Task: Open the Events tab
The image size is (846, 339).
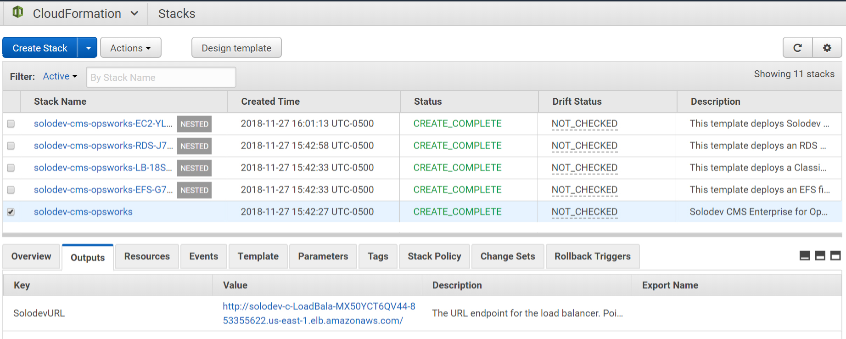Action: (x=204, y=256)
